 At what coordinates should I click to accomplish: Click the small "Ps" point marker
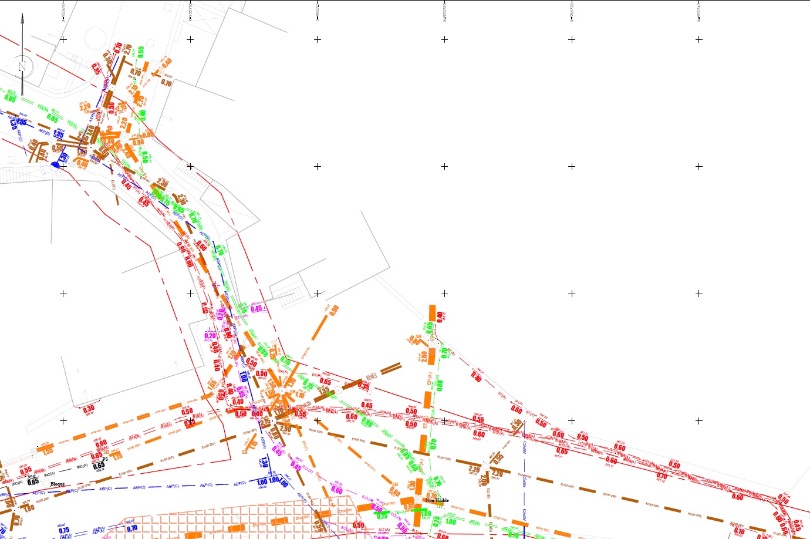pyautogui.click(x=104, y=460)
